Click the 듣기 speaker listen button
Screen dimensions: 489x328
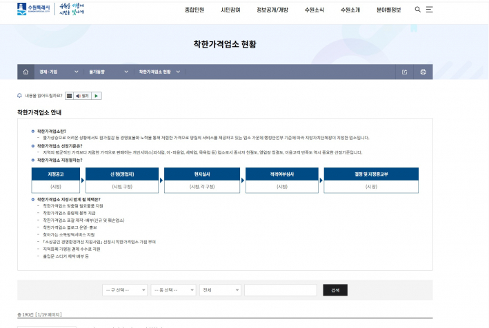(82, 96)
